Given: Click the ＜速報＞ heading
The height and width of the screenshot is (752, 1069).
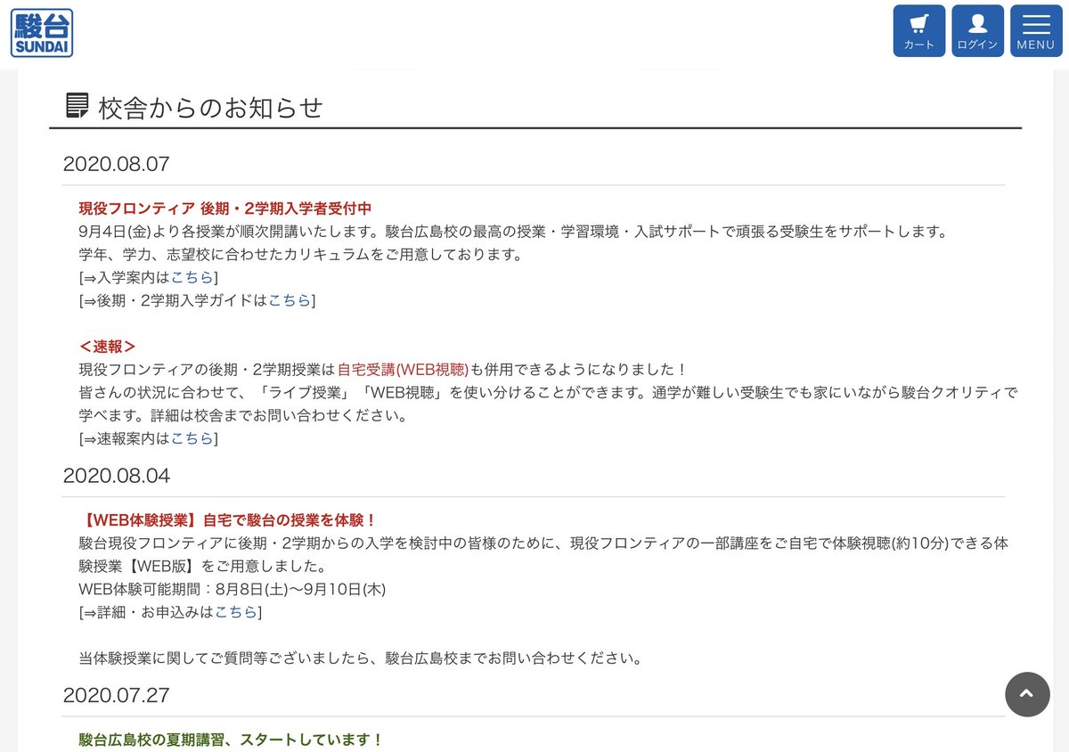Looking at the screenshot, I should click(x=108, y=347).
